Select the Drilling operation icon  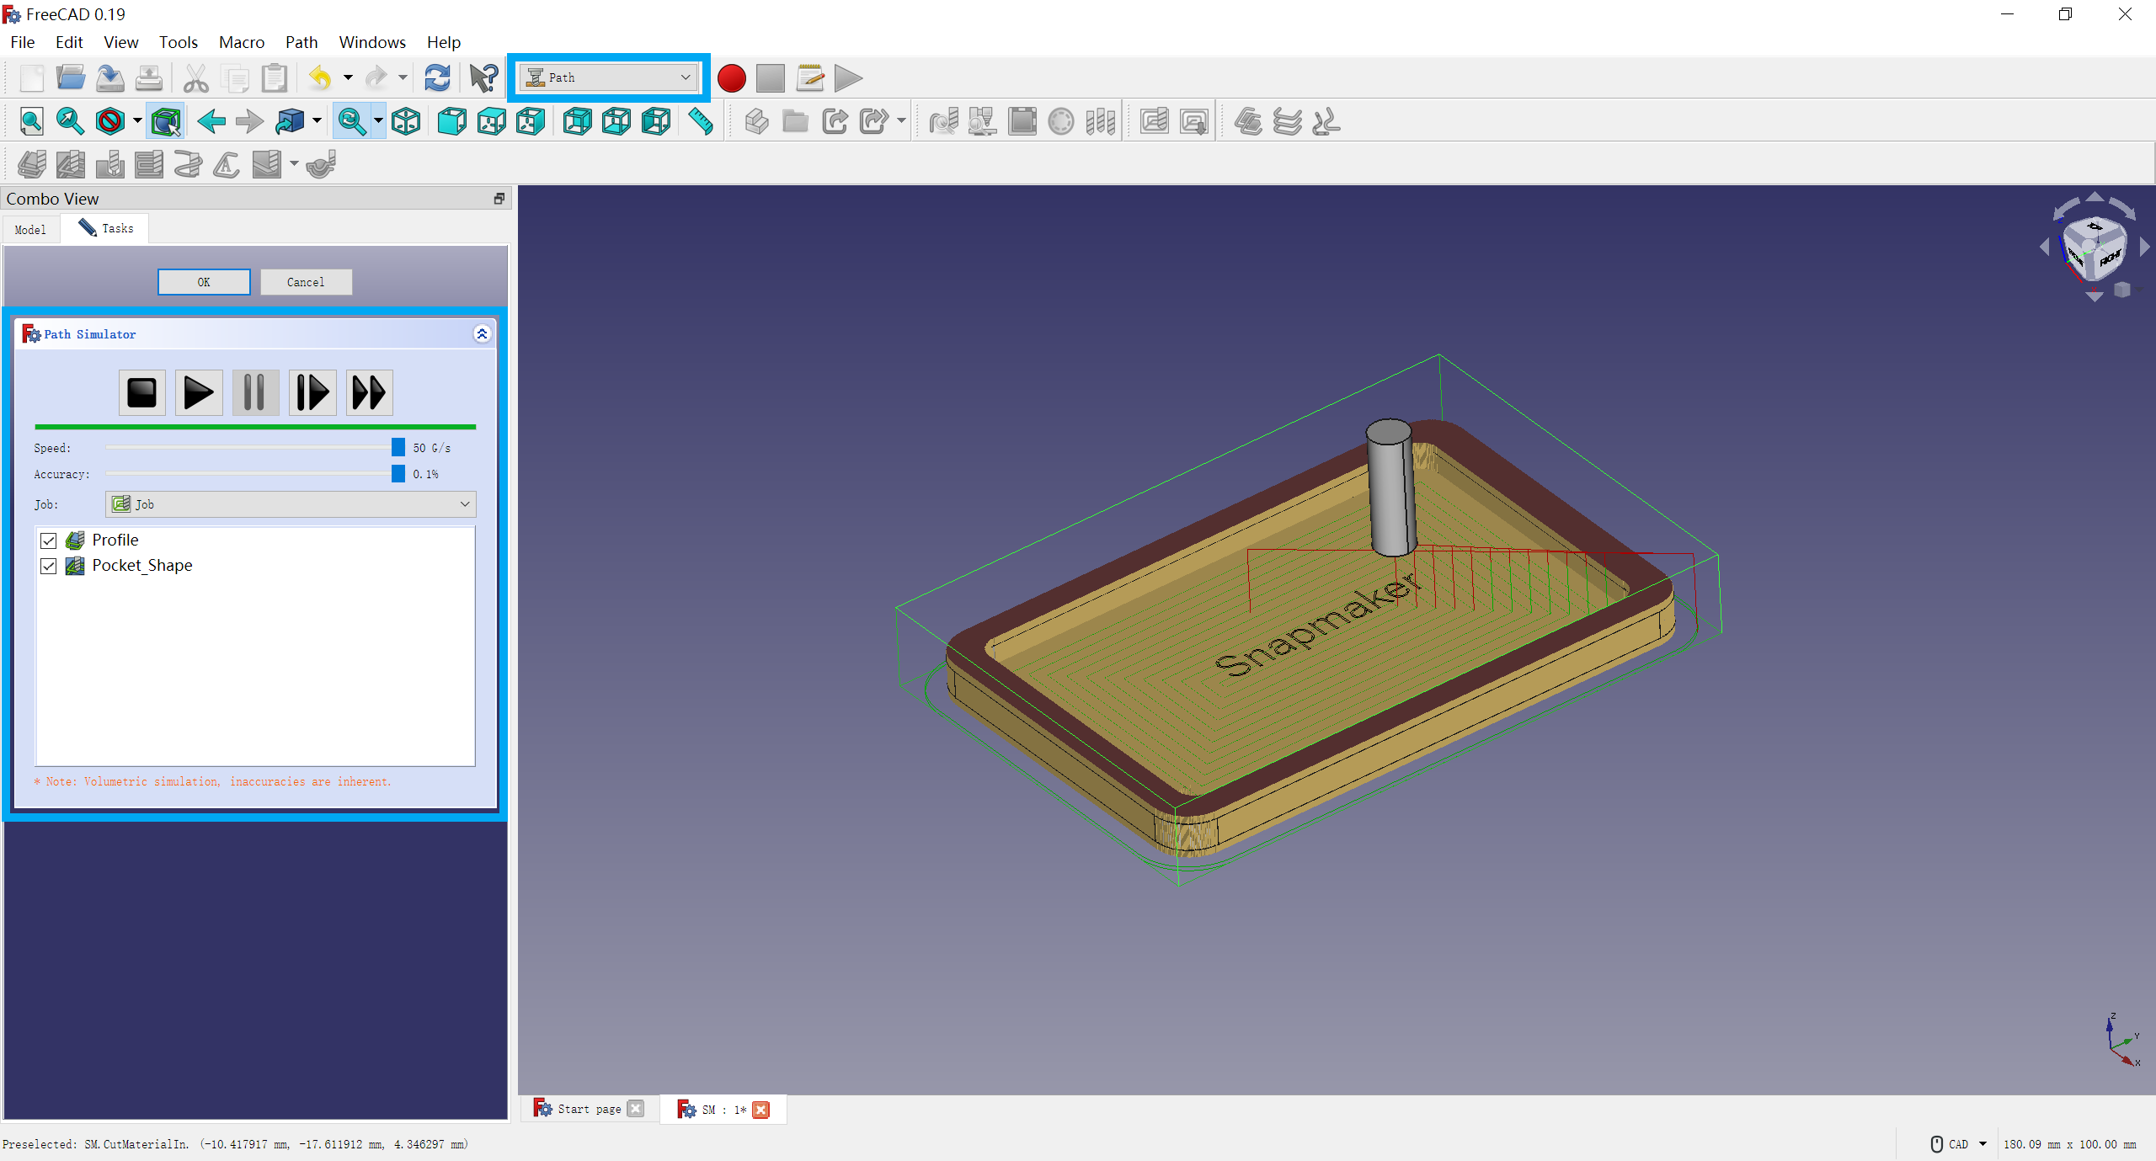[x=109, y=164]
